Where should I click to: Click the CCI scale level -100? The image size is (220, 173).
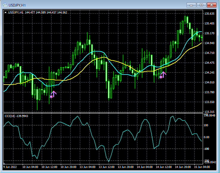click(x=206, y=149)
